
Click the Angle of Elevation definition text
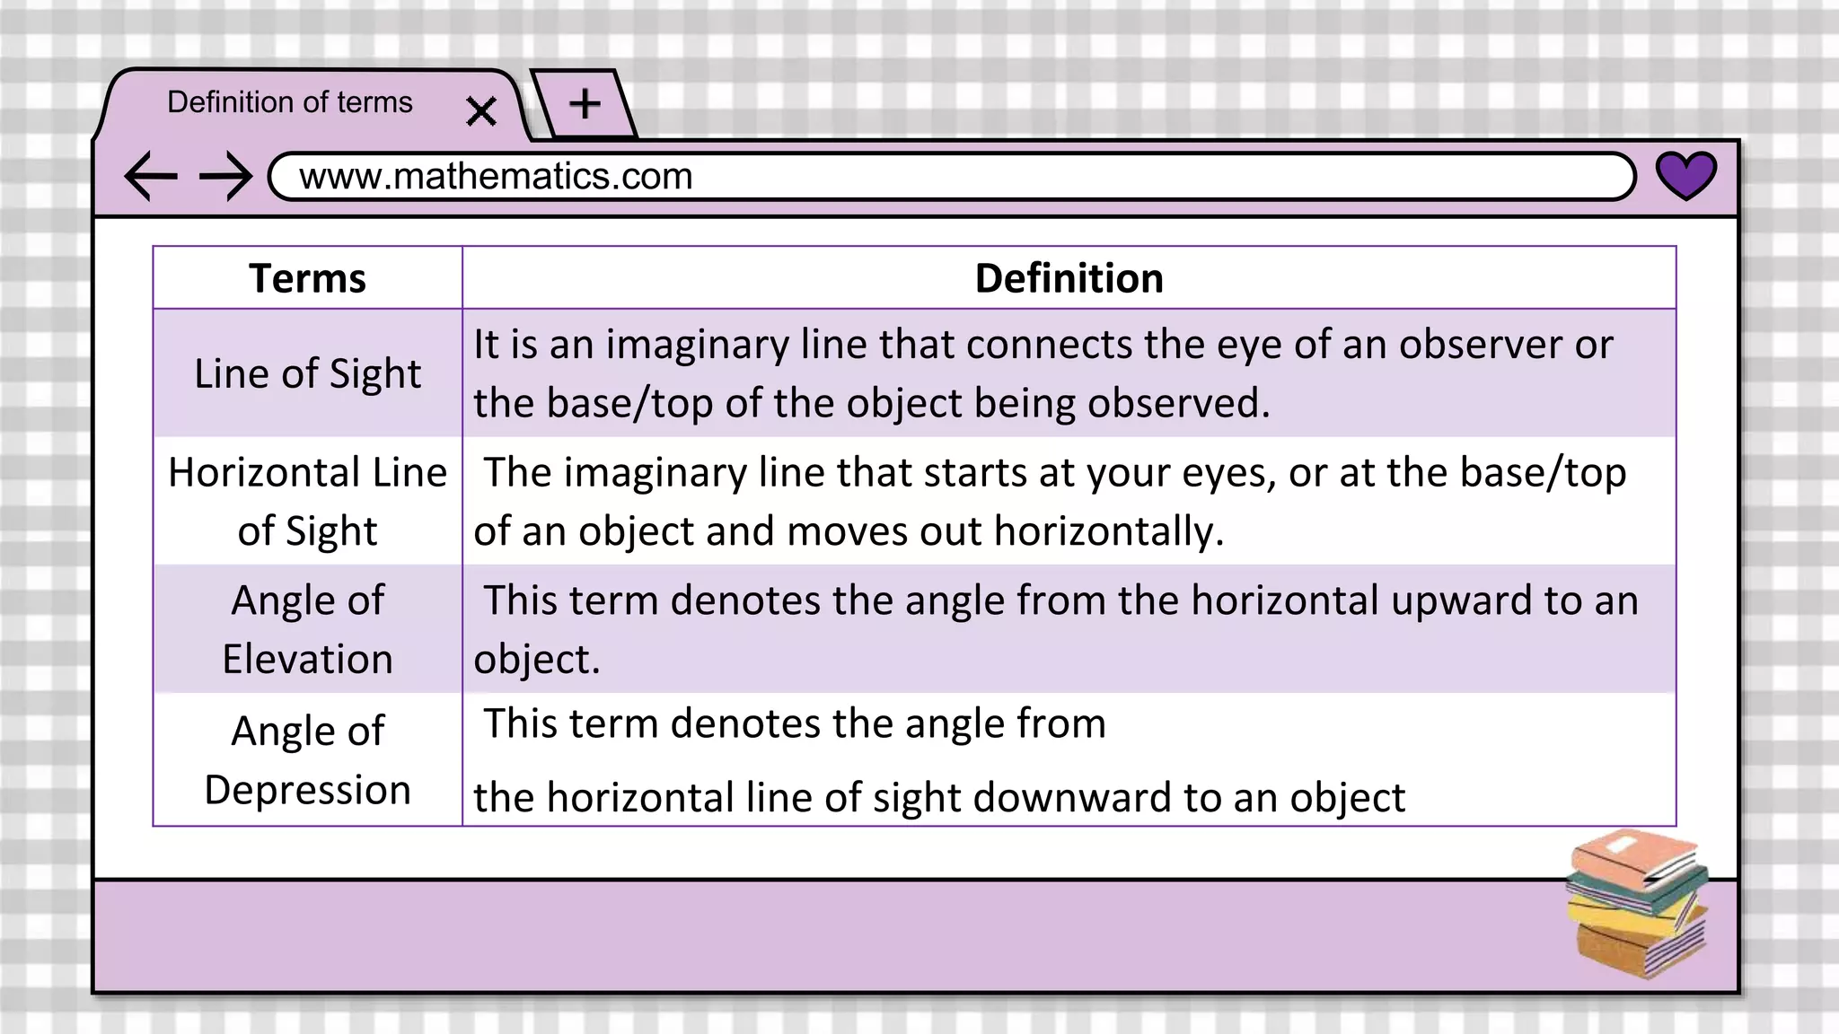pyautogui.click(x=1056, y=629)
